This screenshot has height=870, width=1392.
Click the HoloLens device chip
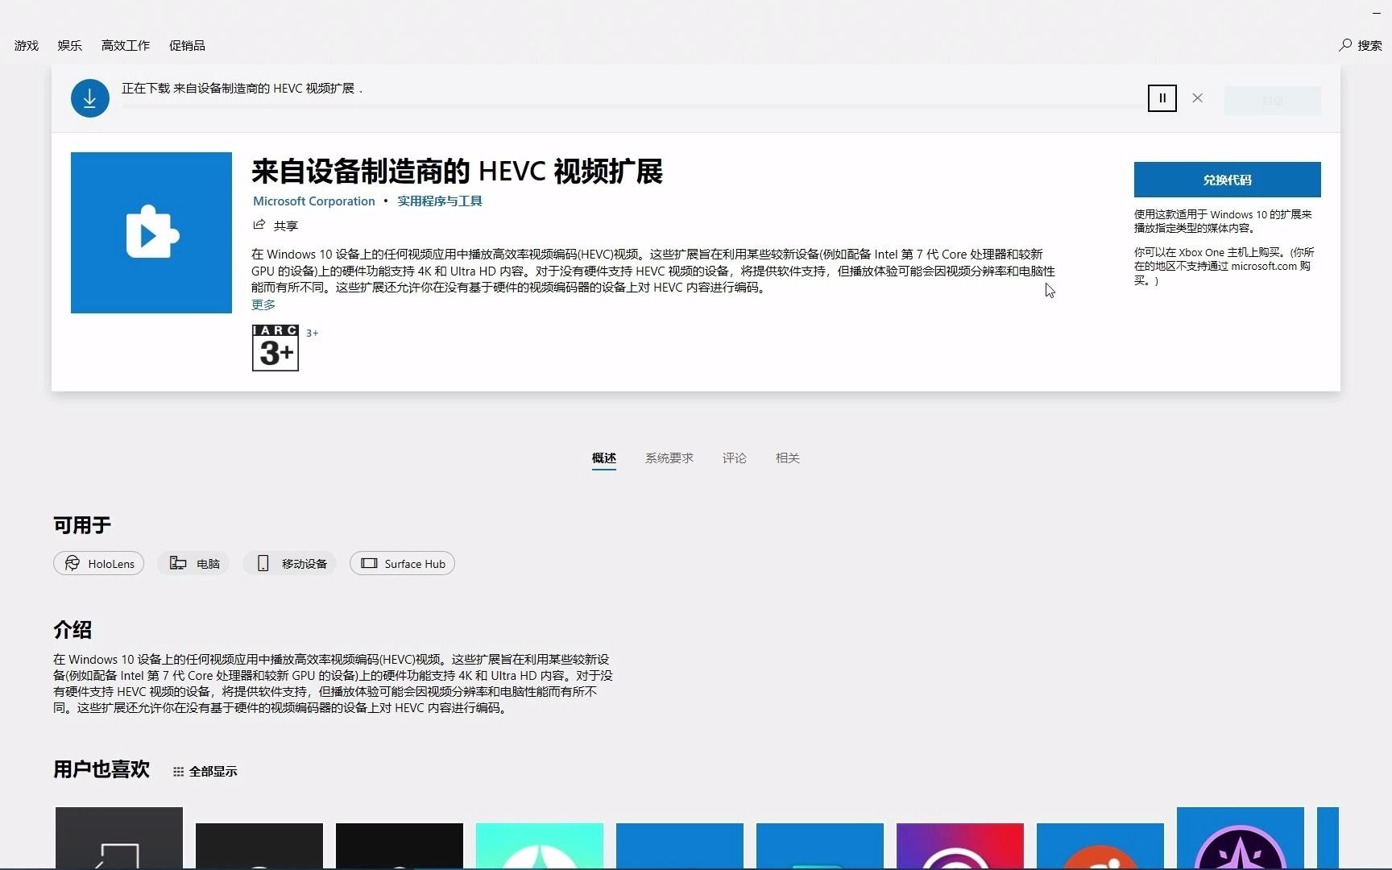click(99, 563)
